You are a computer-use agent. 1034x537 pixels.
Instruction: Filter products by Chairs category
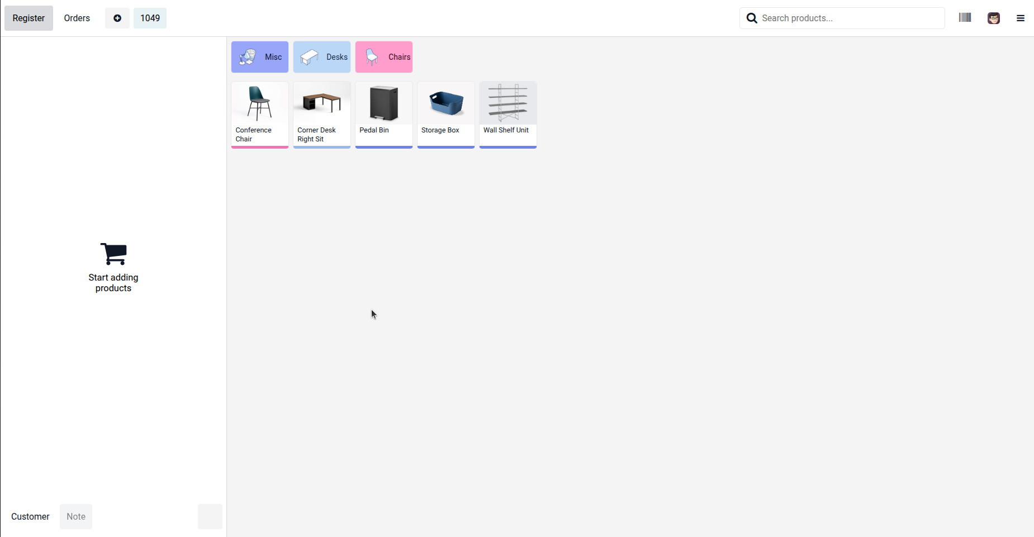384,57
